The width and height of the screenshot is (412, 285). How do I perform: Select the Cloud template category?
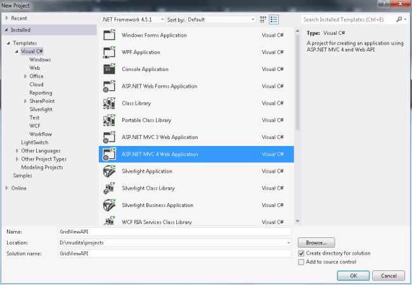tap(36, 84)
